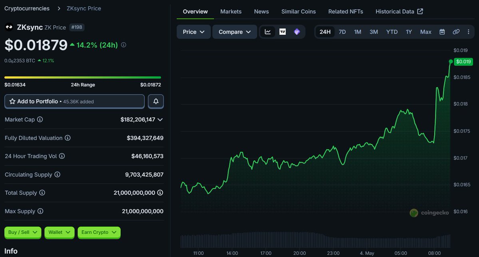479x257 pixels.
Task: Click the ZKsync coin logo icon
Action: click(x=9, y=27)
